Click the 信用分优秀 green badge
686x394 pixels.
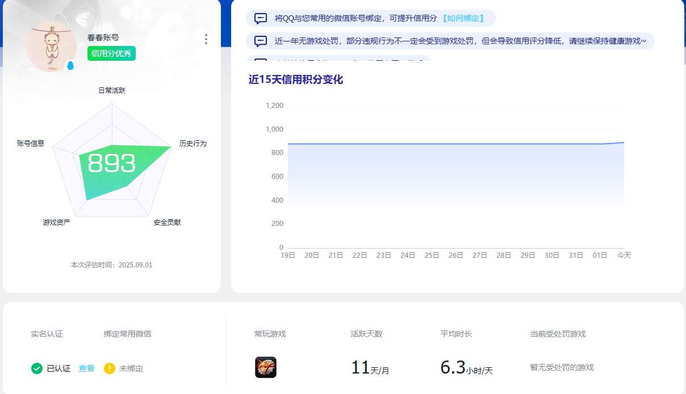click(111, 53)
